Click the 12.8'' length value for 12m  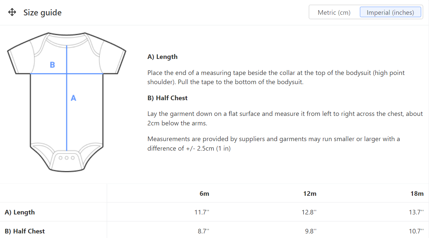click(309, 212)
